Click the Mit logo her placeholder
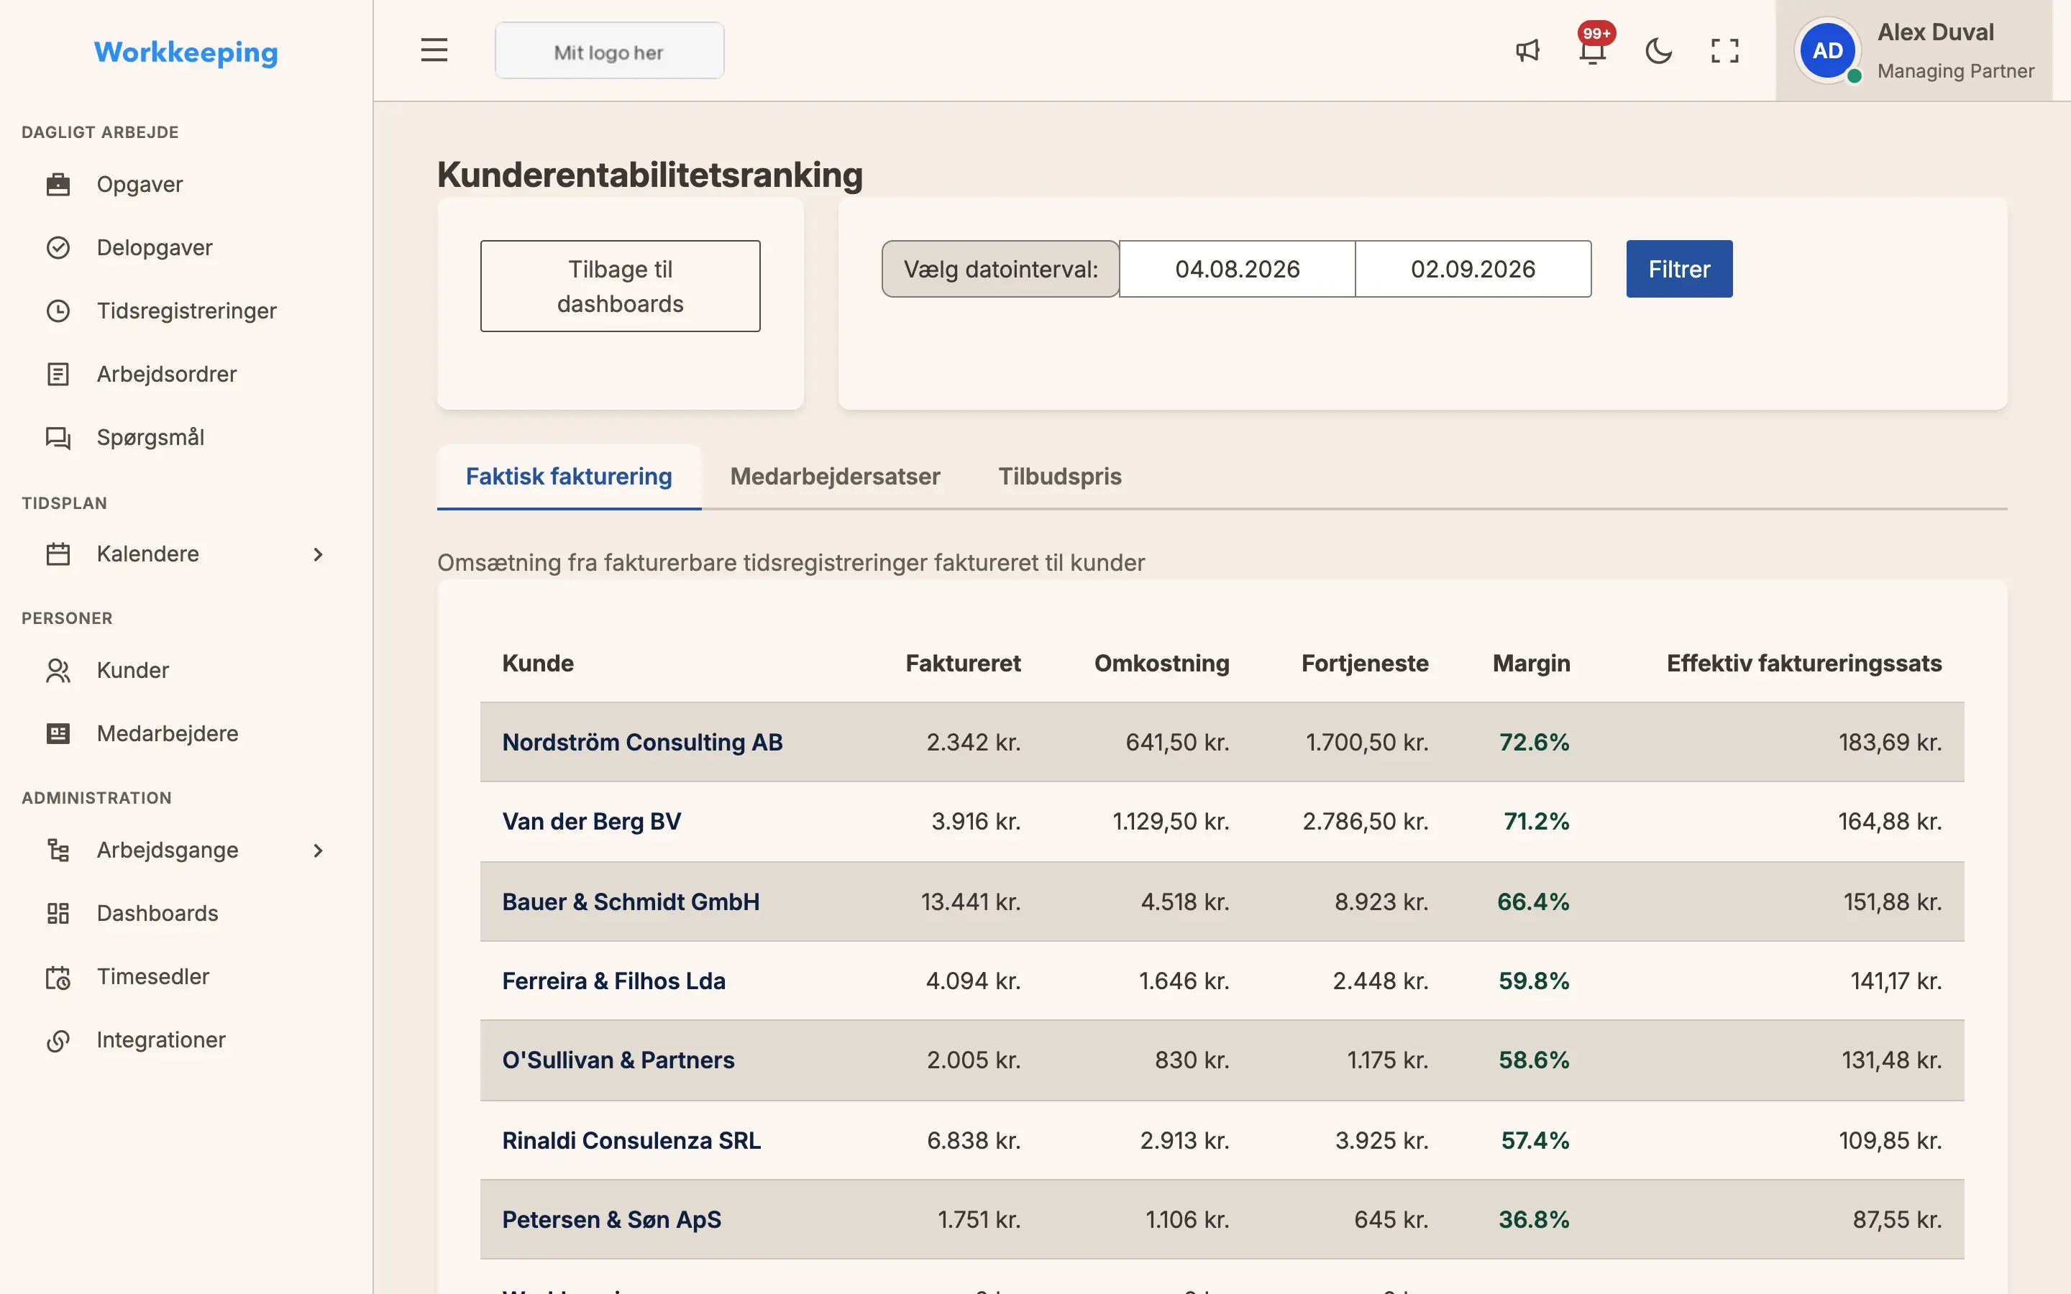2071x1294 pixels. 609,51
